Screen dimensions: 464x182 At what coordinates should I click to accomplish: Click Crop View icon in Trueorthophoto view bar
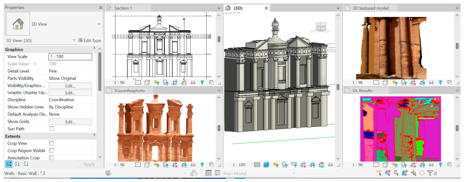(175, 165)
